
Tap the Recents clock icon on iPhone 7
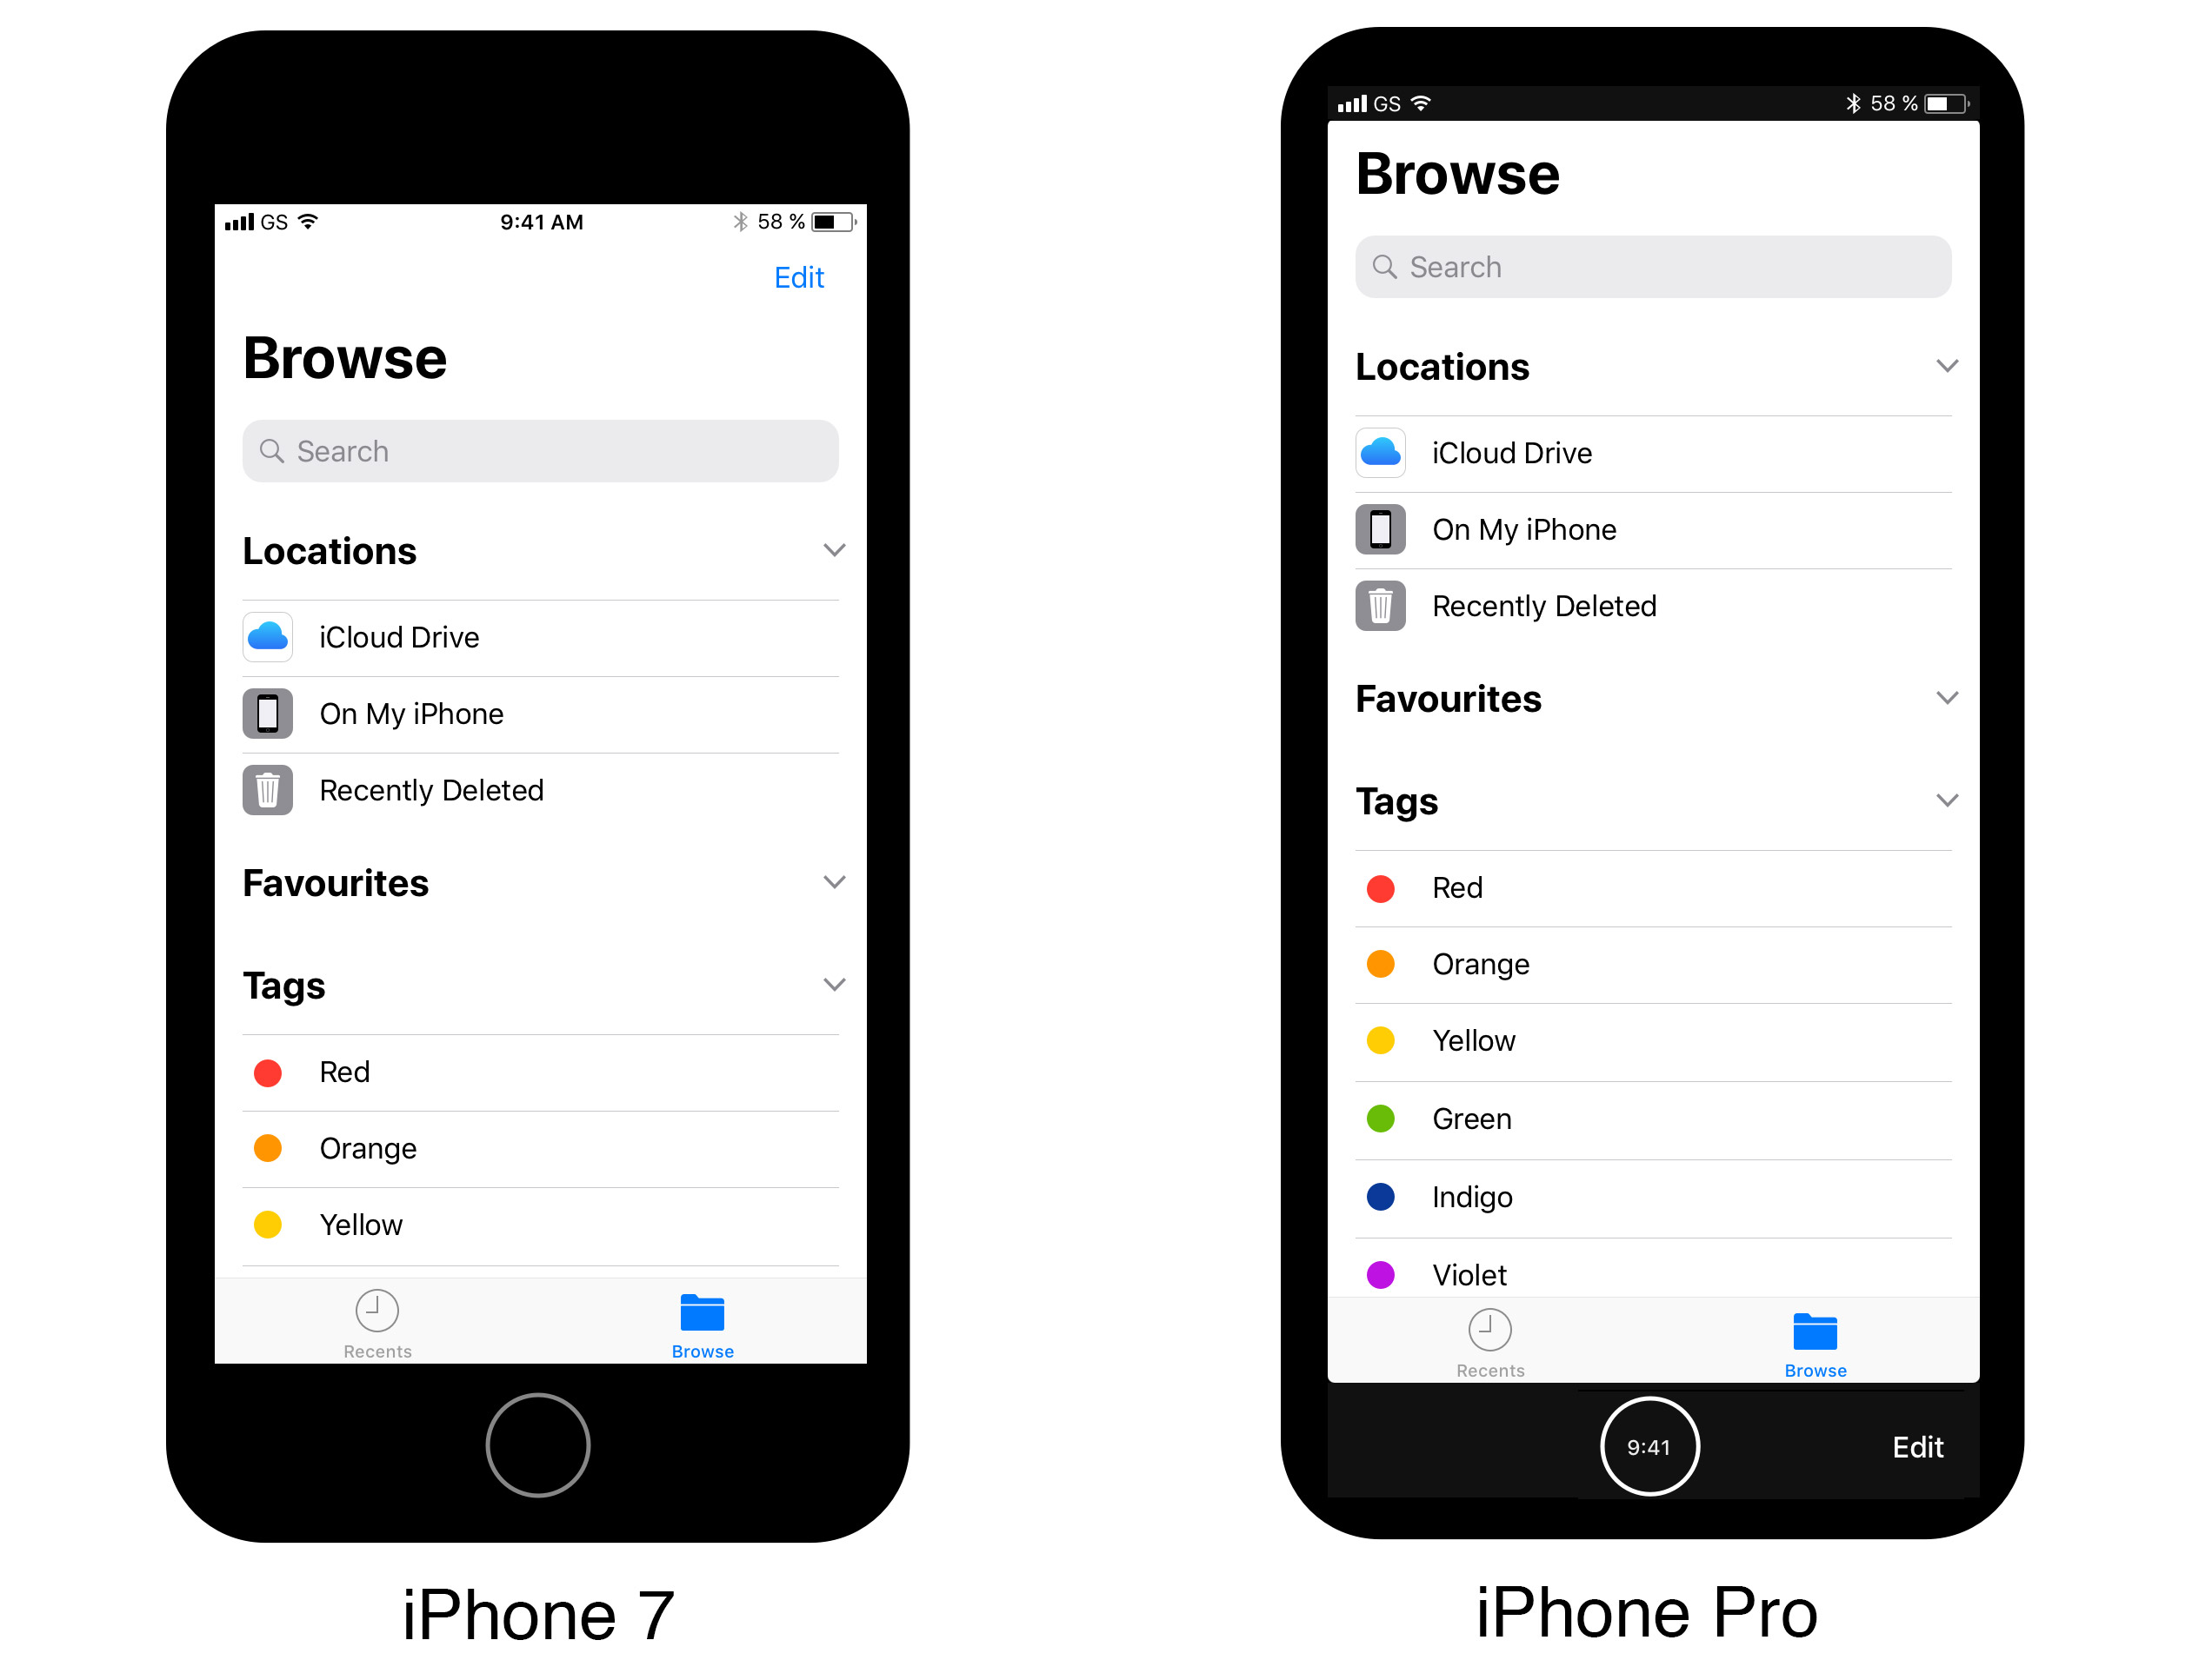click(x=376, y=1310)
